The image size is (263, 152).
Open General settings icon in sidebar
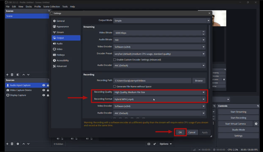[54, 21]
